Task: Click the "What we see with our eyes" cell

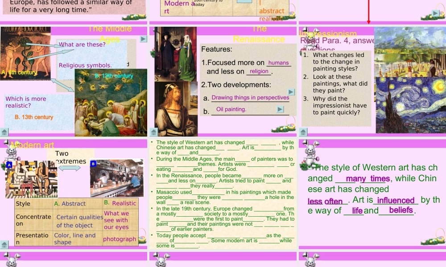Action: pyautogui.click(x=120, y=220)
